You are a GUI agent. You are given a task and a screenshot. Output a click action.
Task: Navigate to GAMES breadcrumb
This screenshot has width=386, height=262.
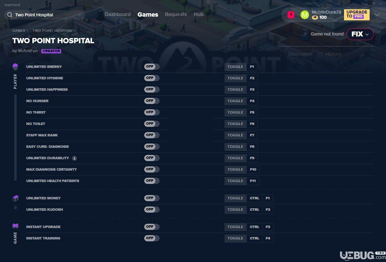(19, 31)
